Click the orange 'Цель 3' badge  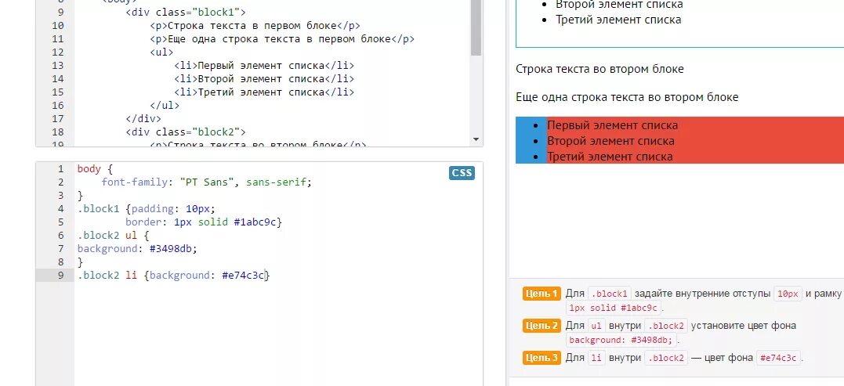(x=542, y=358)
